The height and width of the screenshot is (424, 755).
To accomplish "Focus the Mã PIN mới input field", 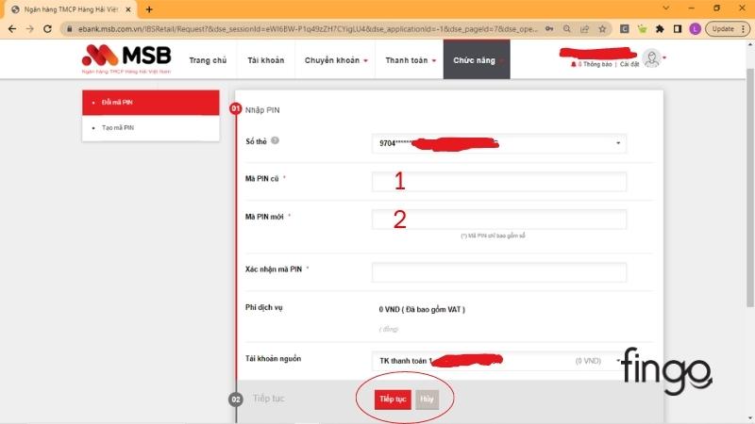I will point(499,220).
